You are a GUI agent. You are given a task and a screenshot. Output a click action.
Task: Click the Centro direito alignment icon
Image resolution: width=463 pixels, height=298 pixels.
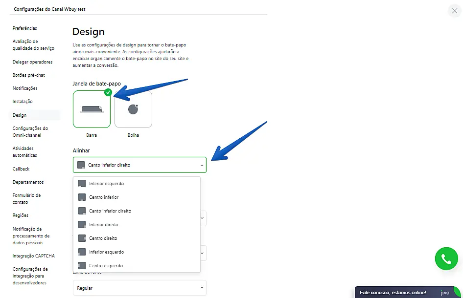click(82, 238)
